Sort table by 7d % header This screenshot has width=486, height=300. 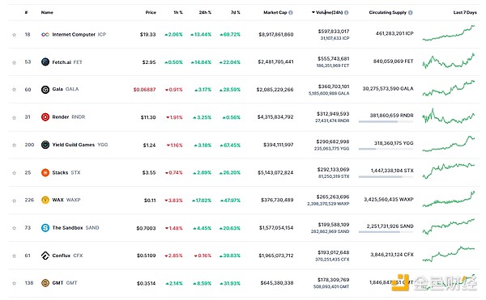point(236,12)
